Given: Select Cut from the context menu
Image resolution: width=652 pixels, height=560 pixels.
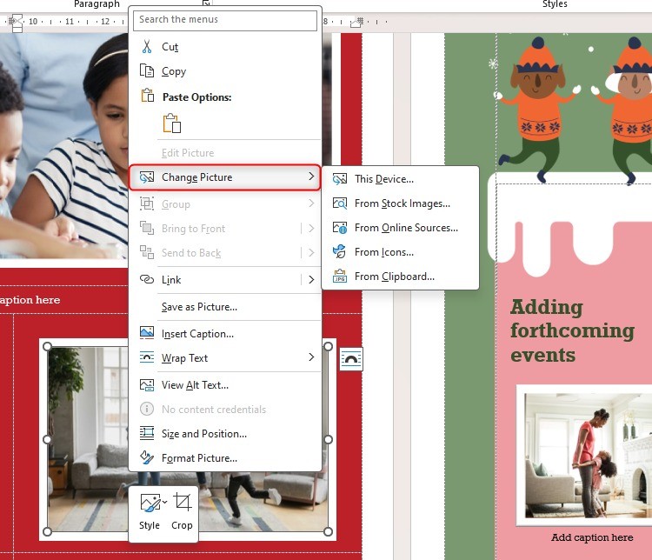Looking at the screenshot, I should [225, 47].
